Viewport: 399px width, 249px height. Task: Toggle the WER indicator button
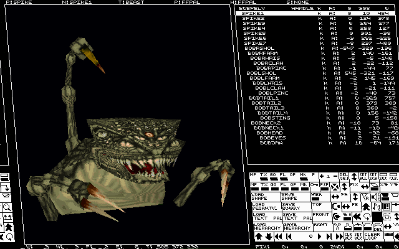click(x=318, y=197)
